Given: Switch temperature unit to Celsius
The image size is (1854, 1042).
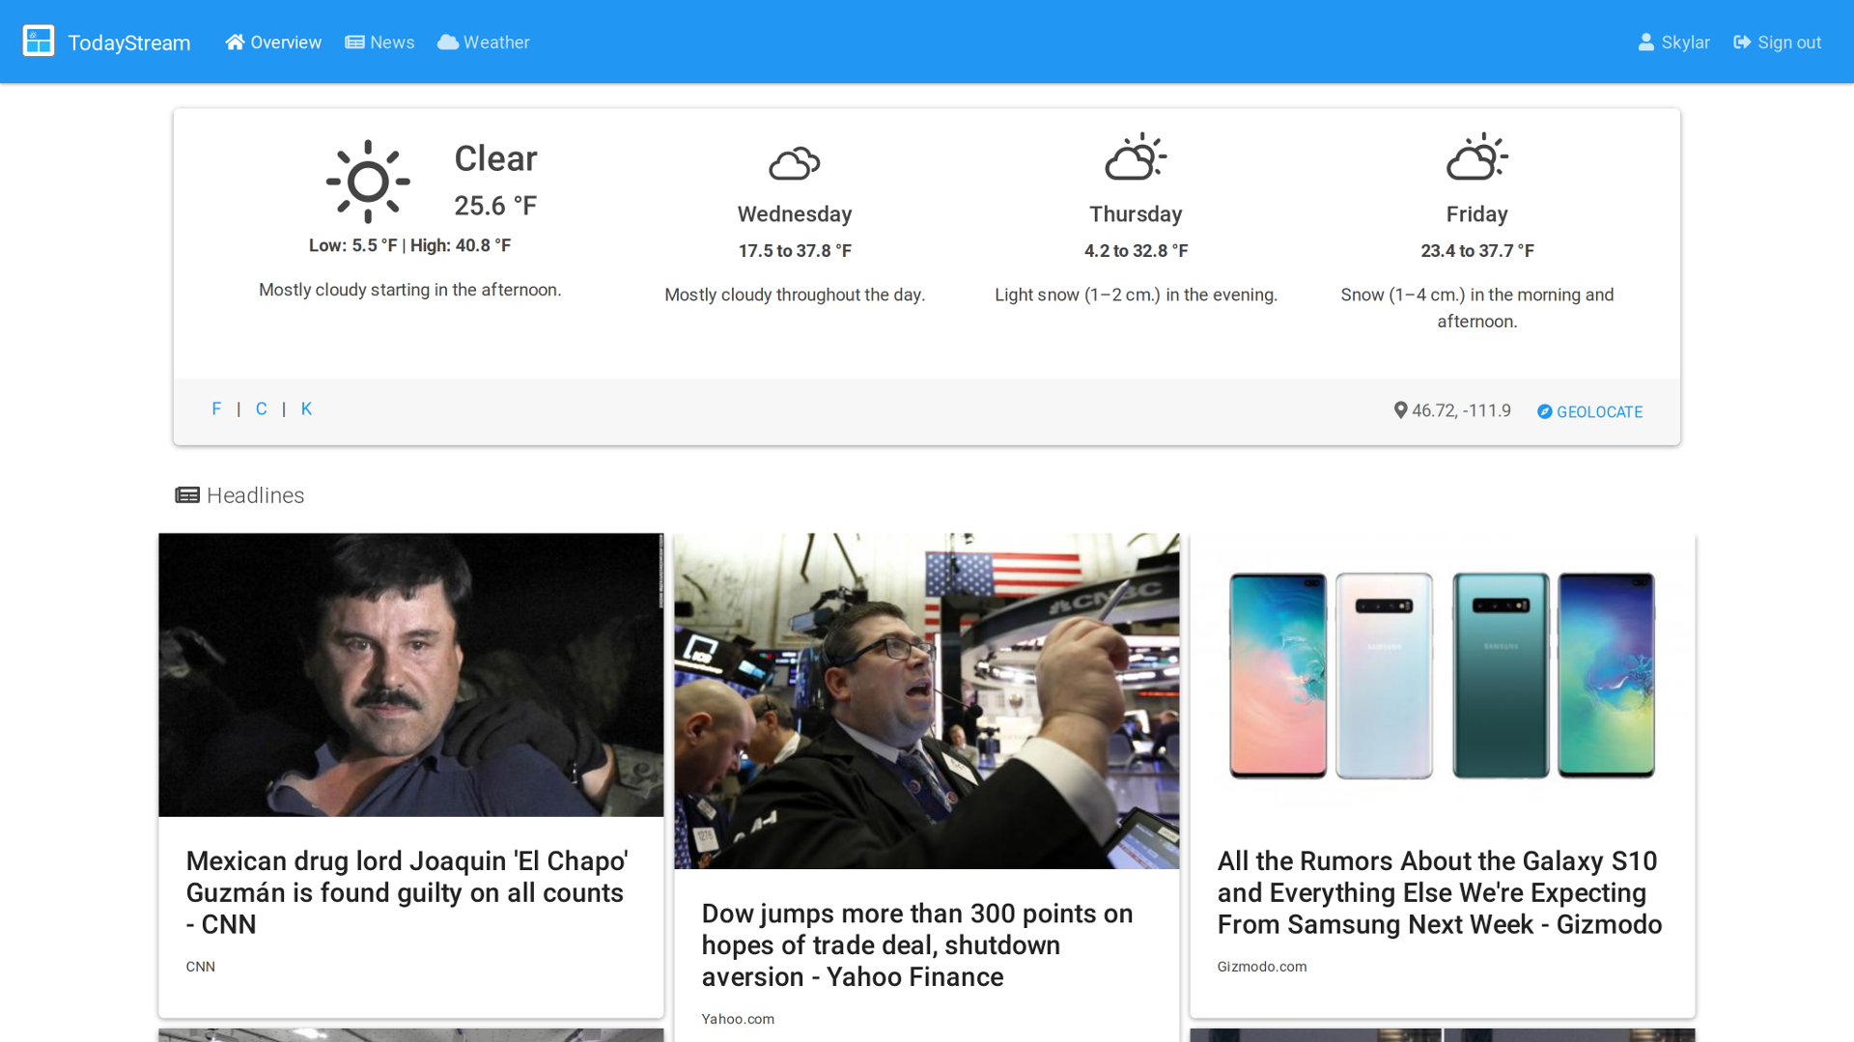Looking at the screenshot, I should pyautogui.click(x=261, y=408).
